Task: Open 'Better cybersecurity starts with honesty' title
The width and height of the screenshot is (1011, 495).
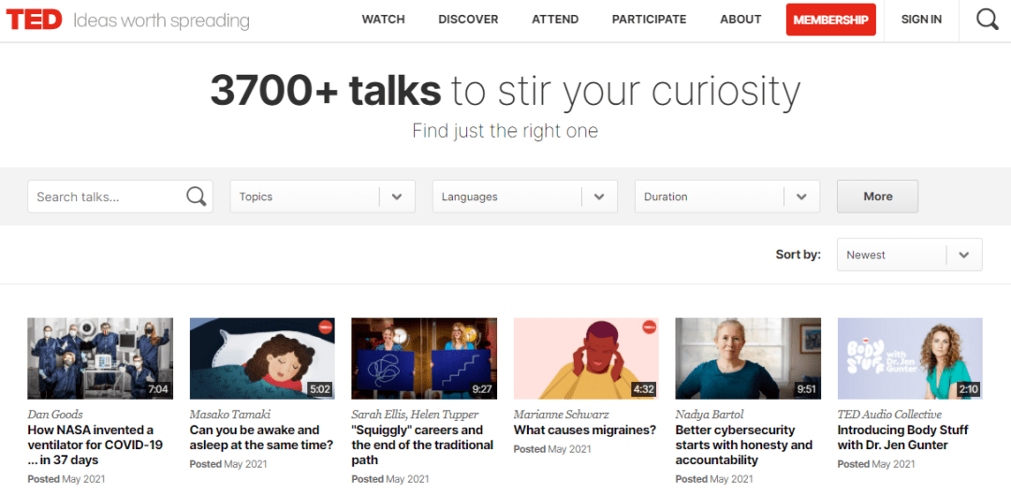Action: point(744,445)
